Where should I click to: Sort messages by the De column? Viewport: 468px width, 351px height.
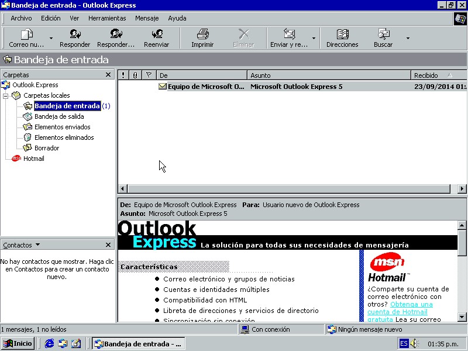tap(202, 75)
